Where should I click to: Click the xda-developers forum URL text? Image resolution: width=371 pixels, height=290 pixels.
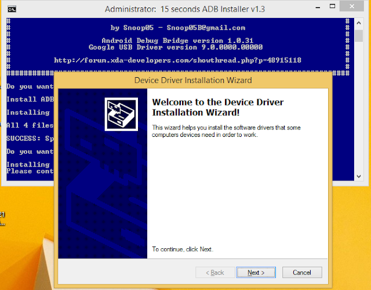click(x=177, y=60)
